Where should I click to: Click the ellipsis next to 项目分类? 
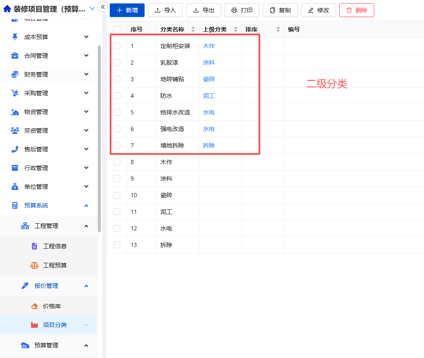(86, 325)
